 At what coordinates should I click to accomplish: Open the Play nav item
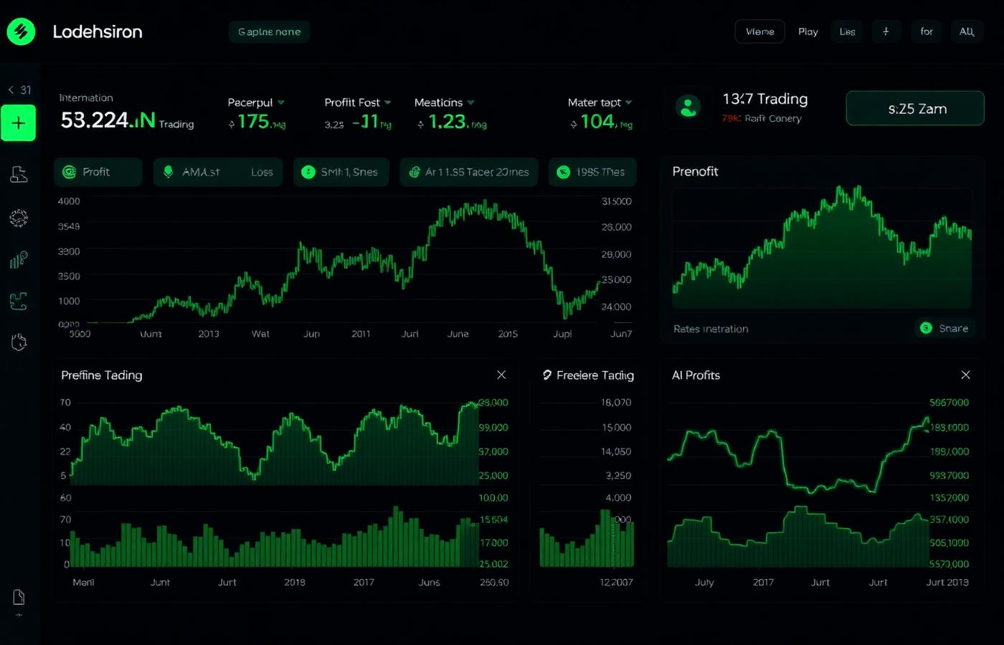pos(808,32)
